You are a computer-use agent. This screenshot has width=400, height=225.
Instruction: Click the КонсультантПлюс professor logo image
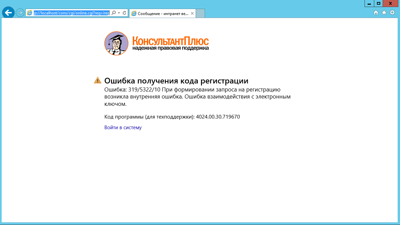pos(116,43)
